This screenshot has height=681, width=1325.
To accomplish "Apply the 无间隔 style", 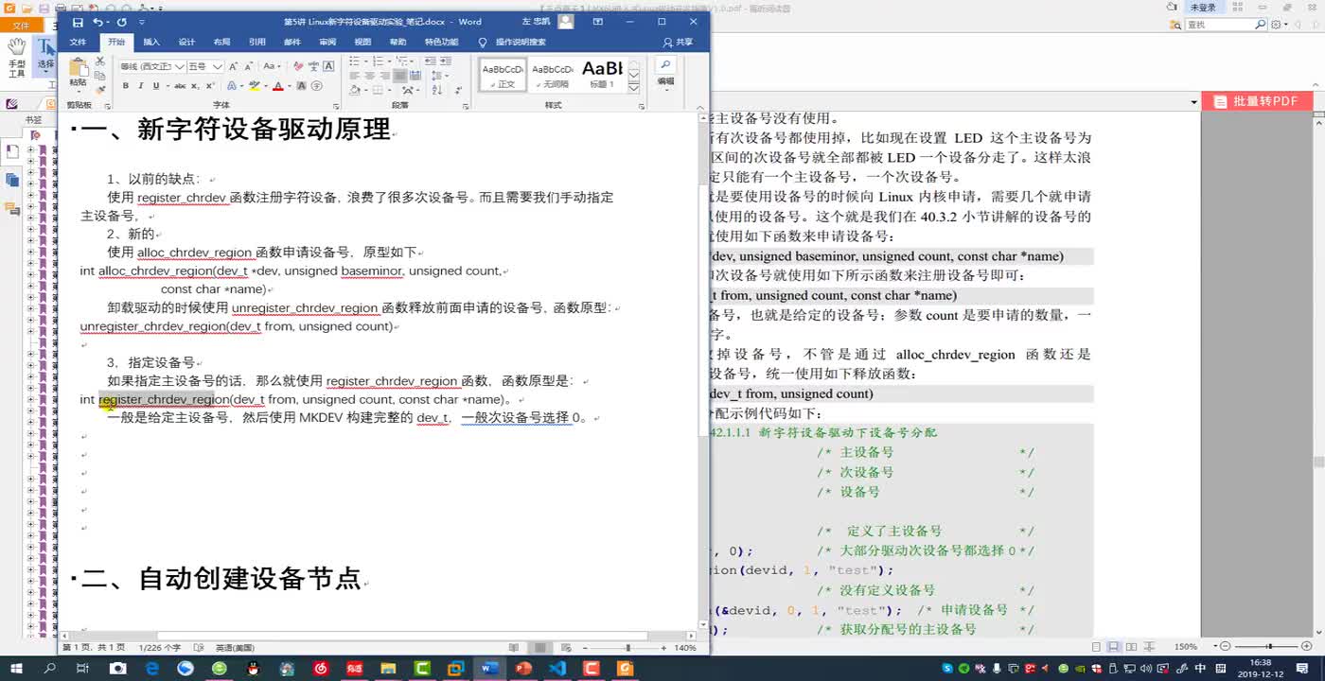I will (552, 75).
